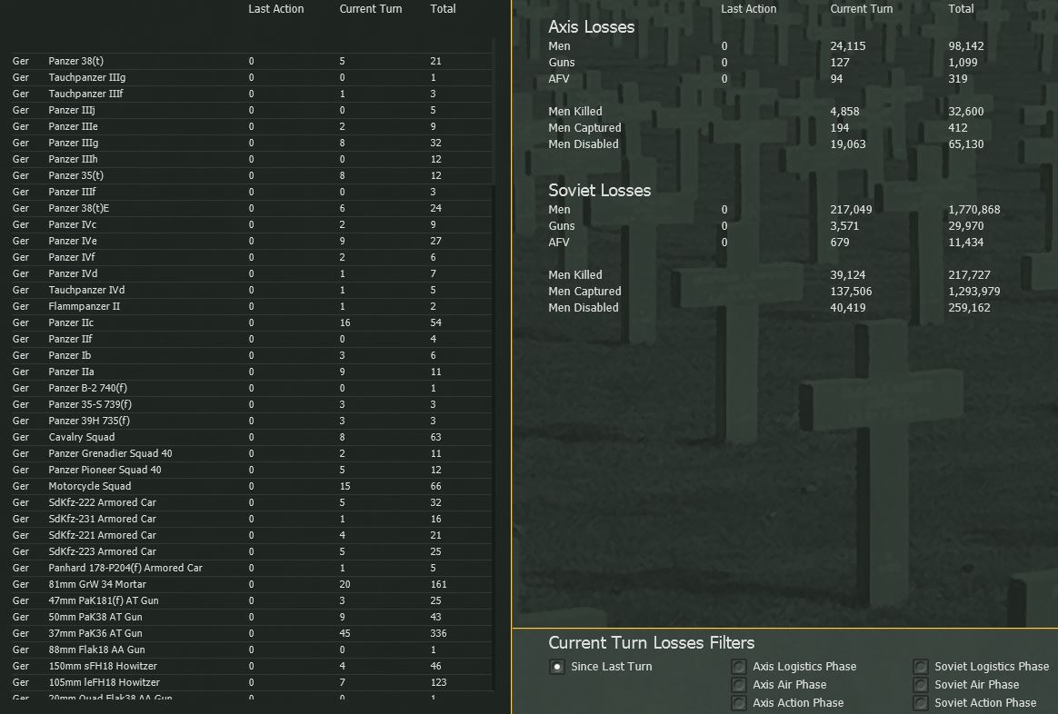1058x714 pixels.
Task: Click the Panzer IVd row name
Action: pos(73,273)
